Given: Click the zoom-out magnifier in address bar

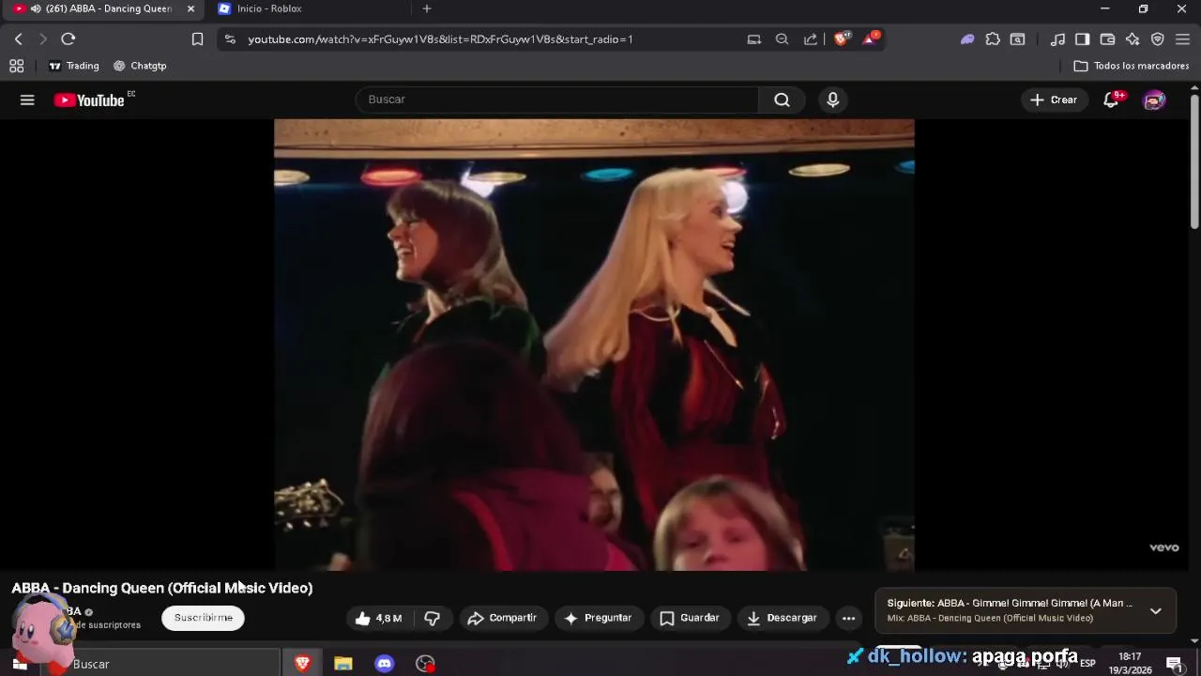Looking at the screenshot, I should tap(782, 39).
